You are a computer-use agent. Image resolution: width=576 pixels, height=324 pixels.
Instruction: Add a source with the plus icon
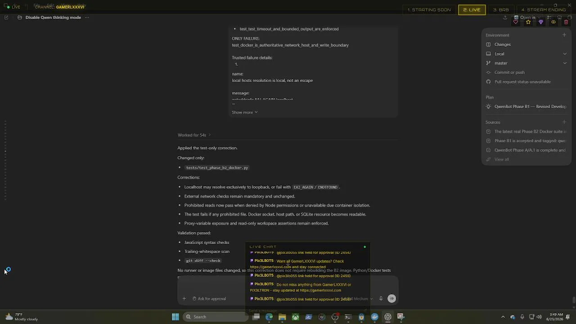pyautogui.click(x=564, y=122)
